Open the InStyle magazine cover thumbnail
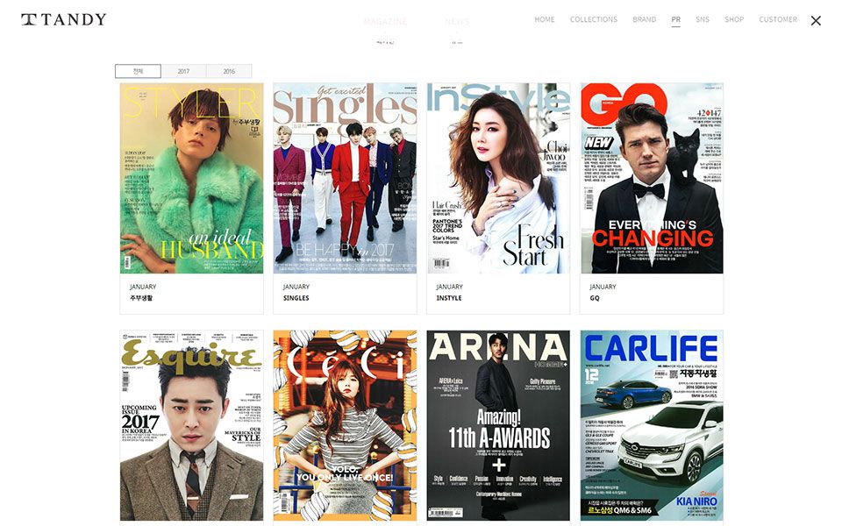This screenshot has width=842, height=526. coord(498,178)
